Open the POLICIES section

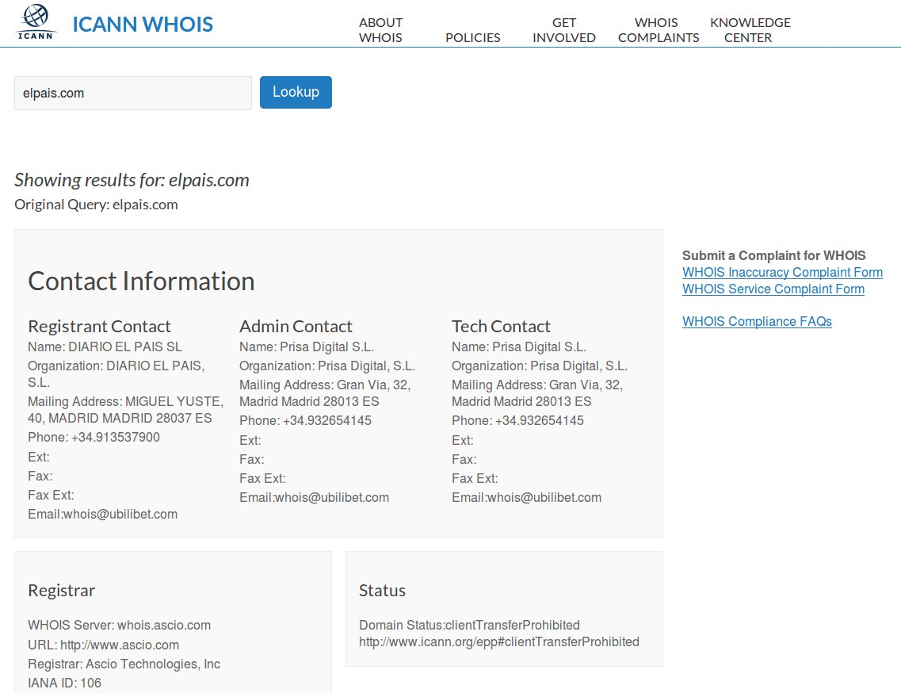(x=472, y=37)
